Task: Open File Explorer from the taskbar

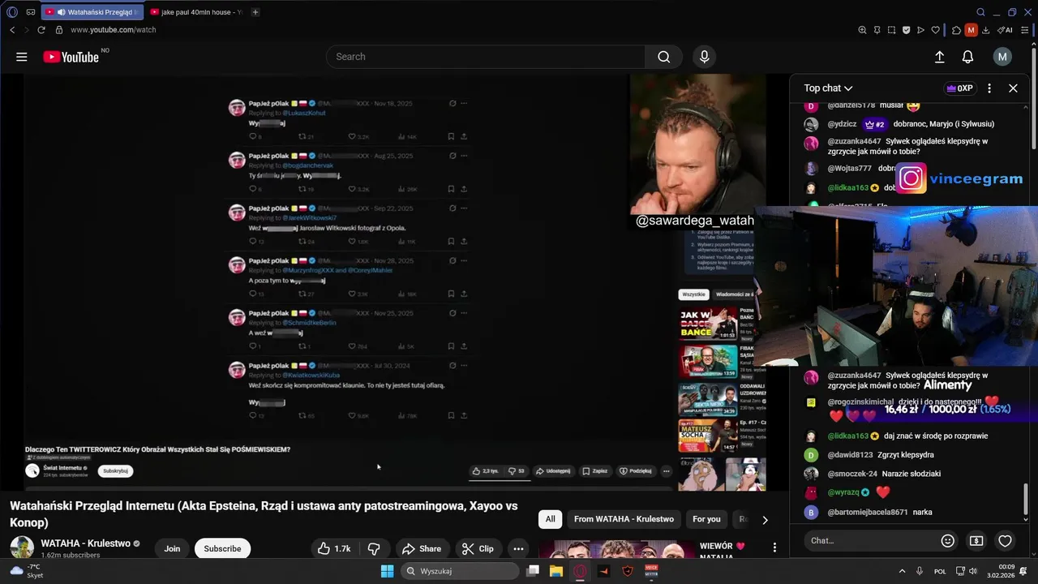Action: pyautogui.click(x=556, y=571)
